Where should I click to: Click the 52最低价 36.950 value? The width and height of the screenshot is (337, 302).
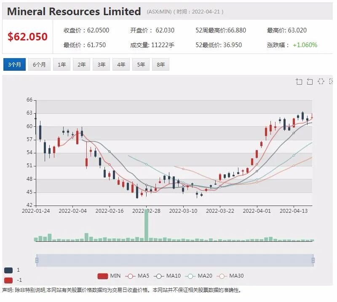[x=233, y=45]
